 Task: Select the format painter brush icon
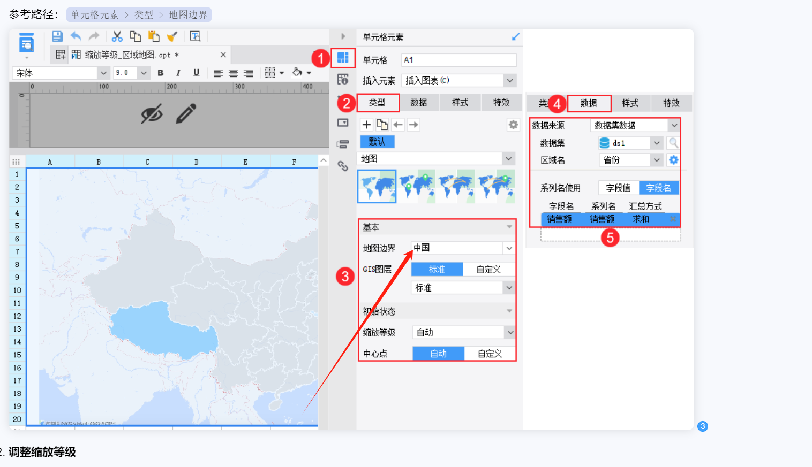tap(172, 36)
